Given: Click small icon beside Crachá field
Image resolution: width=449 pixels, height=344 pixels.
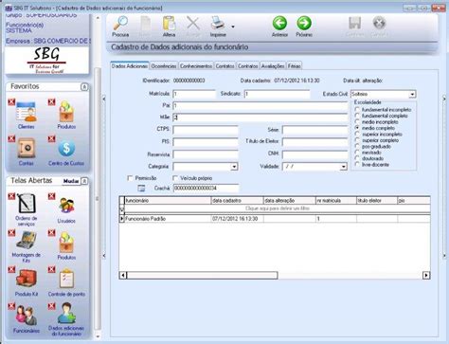Looking at the screenshot, I should tap(141, 189).
